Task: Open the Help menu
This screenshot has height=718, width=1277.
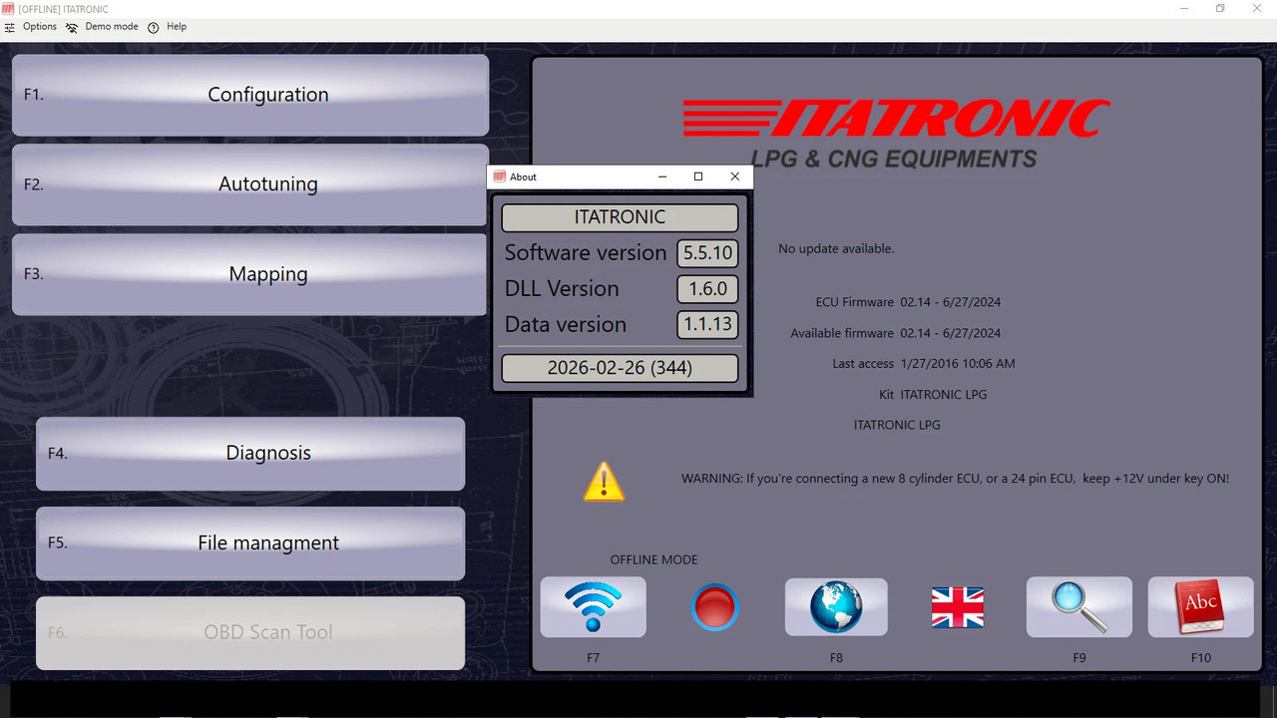Action: [x=168, y=27]
